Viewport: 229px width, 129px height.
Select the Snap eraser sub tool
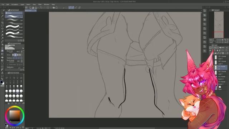[x=14, y=37]
